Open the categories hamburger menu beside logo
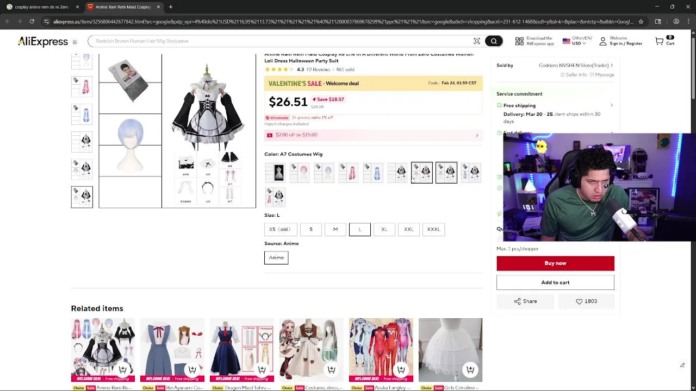Image resolution: width=696 pixels, height=391 pixels. (74, 42)
